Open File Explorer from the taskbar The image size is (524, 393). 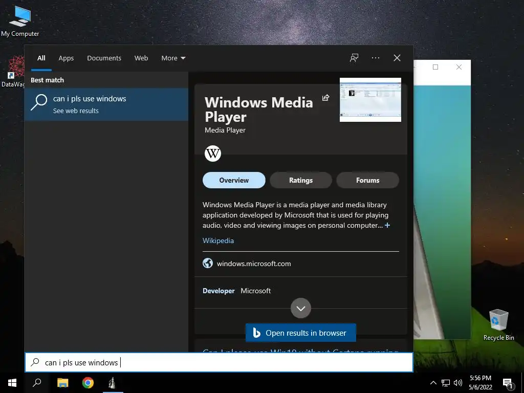pos(62,383)
